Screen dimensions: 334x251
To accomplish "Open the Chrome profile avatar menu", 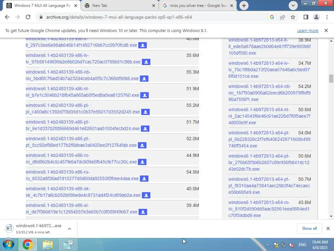I will pyautogui.click(x=316, y=17).
